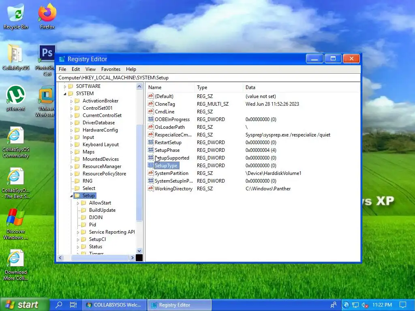Click the icon of SetupPhase value
Viewport: 415px width, 311px height.
tap(151, 150)
